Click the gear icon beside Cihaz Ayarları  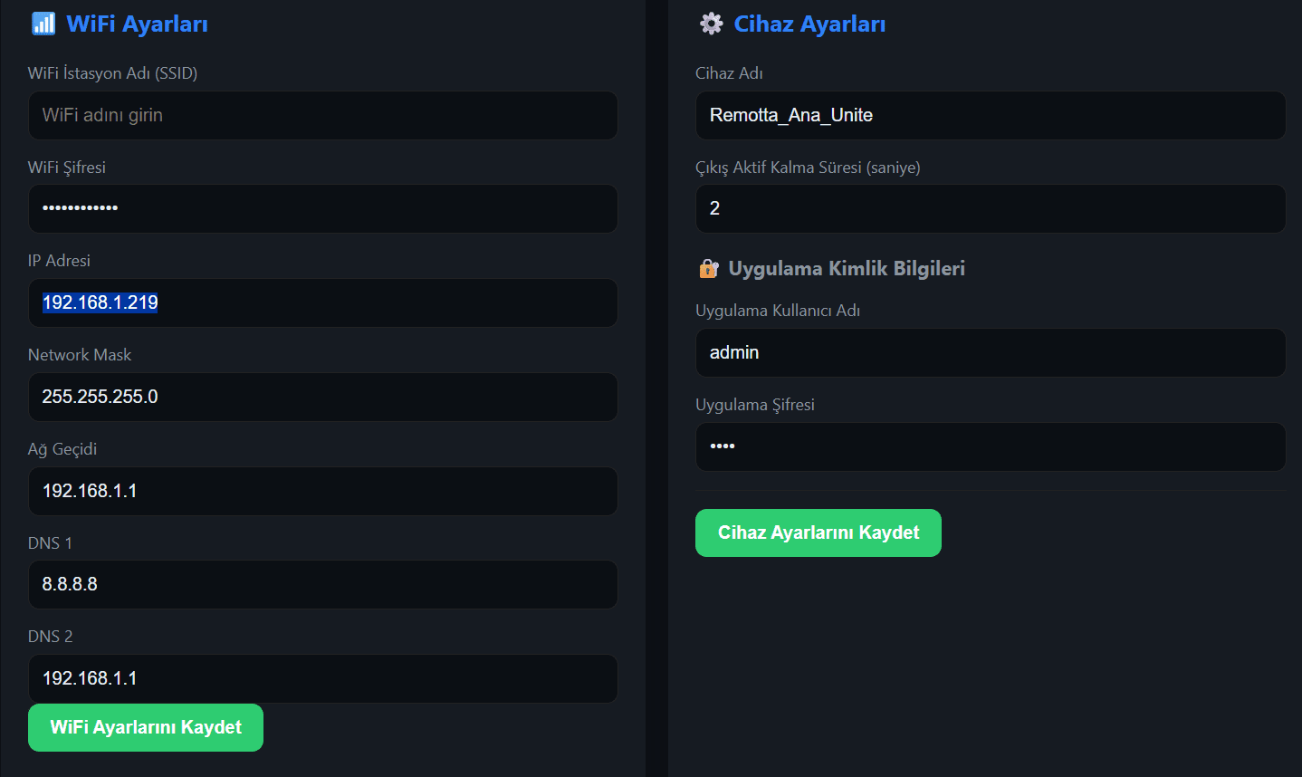pos(712,24)
